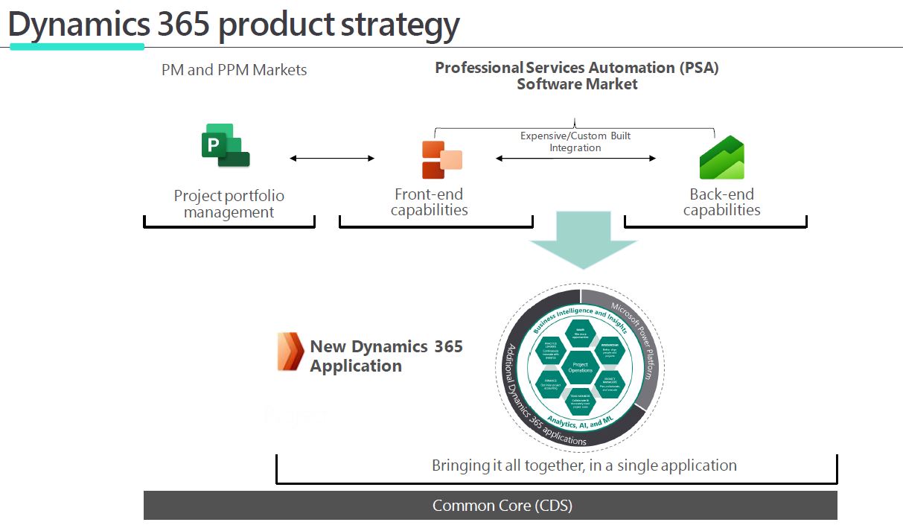Select the Project Managers hexagon
The width and height of the screenshot is (903, 531).
point(610,384)
